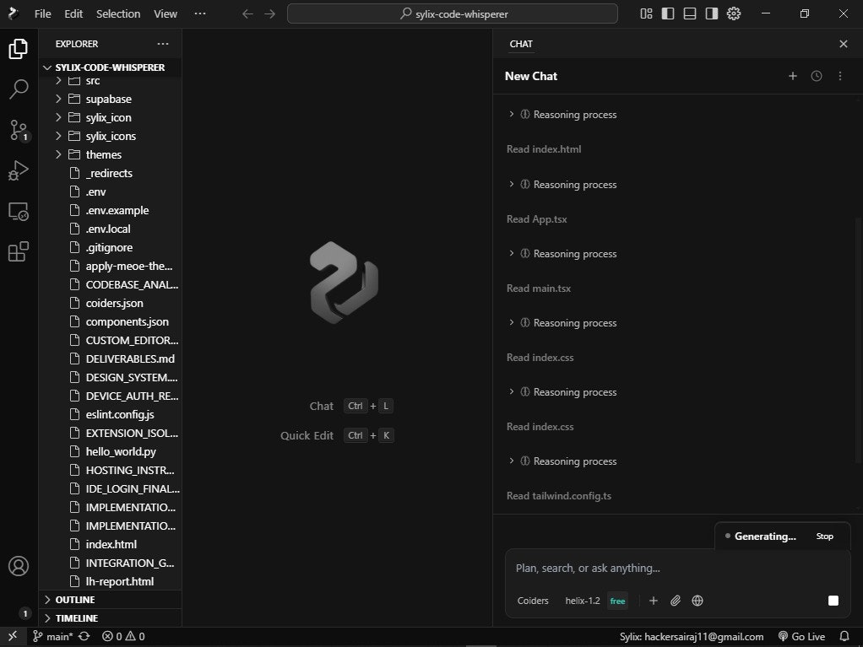This screenshot has height=647, width=863.
Task: Select the CHAT tab
Action: click(x=521, y=44)
